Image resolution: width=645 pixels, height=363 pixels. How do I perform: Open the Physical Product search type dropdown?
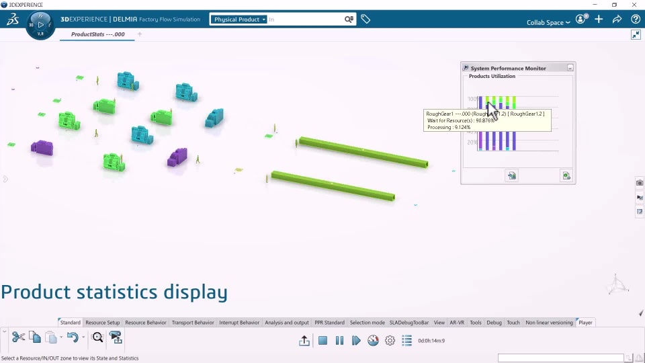click(239, 19)
